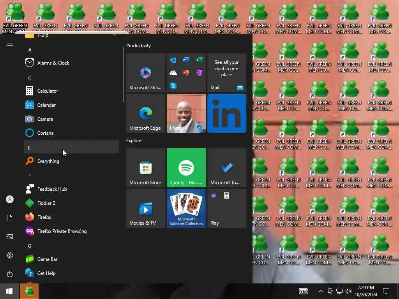Open the Microsoft Store tile
Screen dimensions: 399x299
point(146,168)
